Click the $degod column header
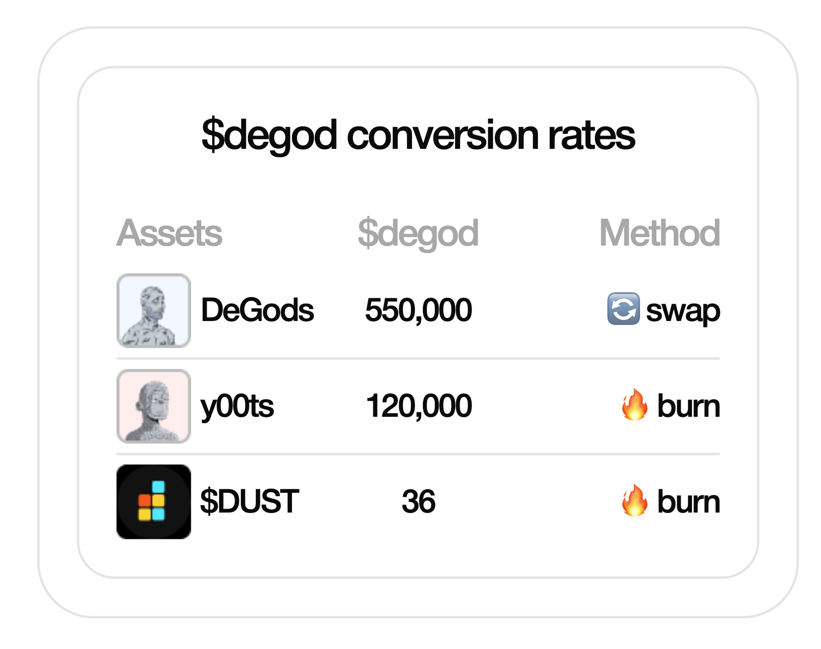This screenshot has height=649, width=821. click(418, 233)
